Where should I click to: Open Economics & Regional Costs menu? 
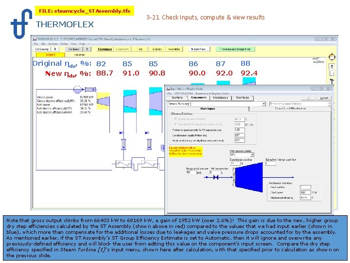[212, 94]
